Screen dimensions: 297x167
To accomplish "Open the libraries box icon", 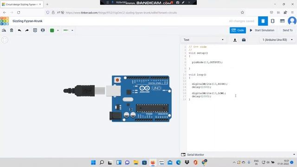I will point(244,40).
